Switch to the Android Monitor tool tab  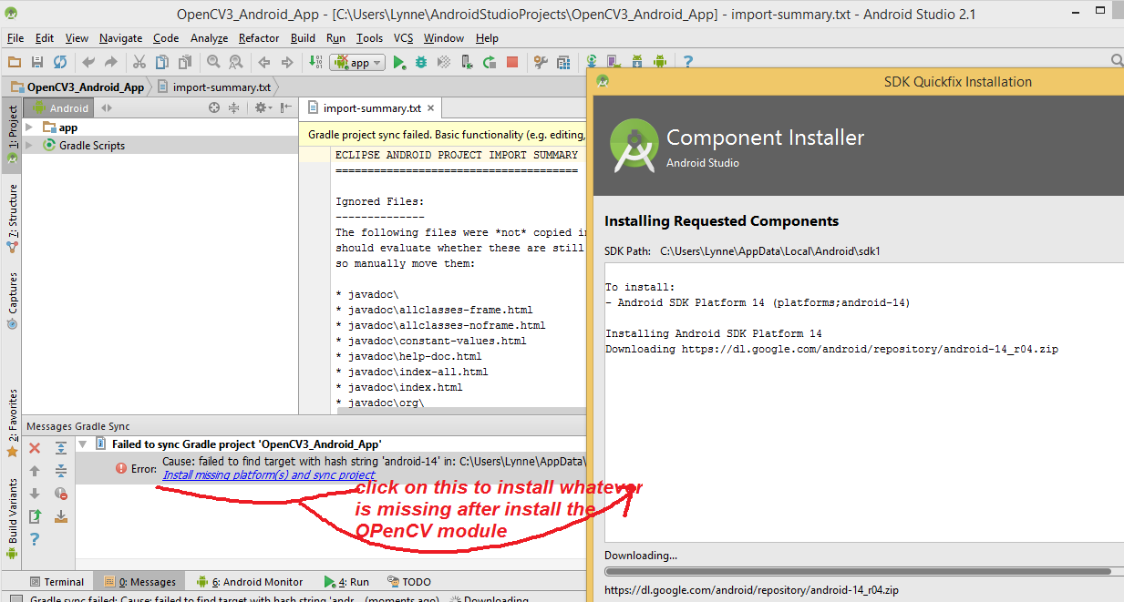256,582
